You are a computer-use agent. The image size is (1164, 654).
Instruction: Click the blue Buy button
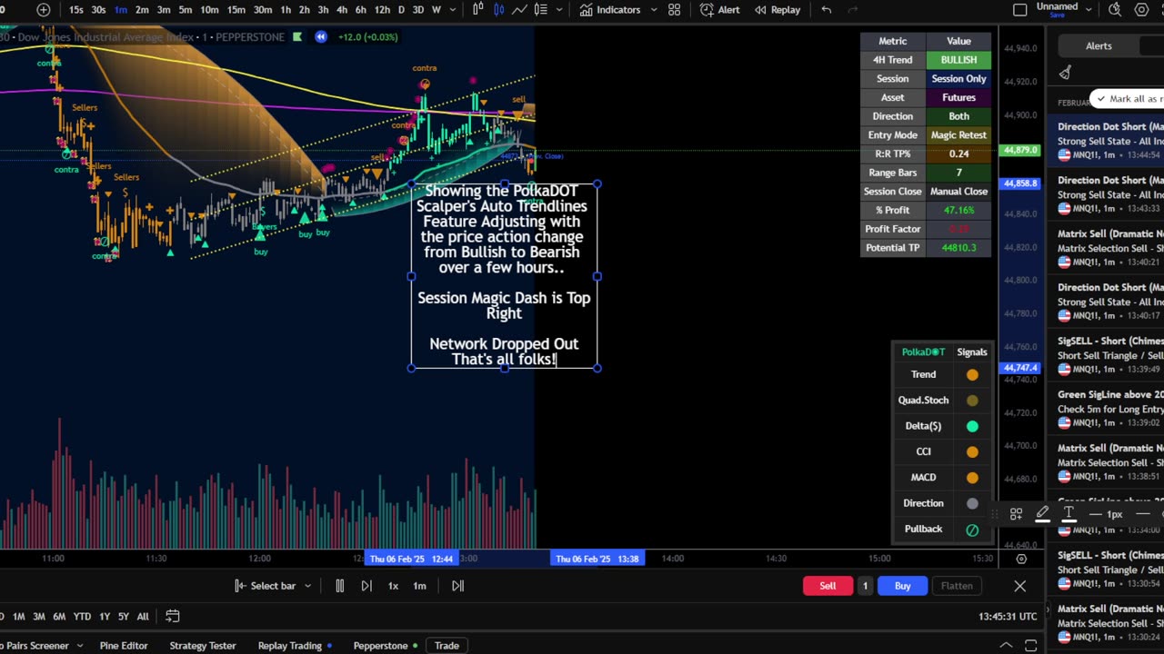point(902,586)
